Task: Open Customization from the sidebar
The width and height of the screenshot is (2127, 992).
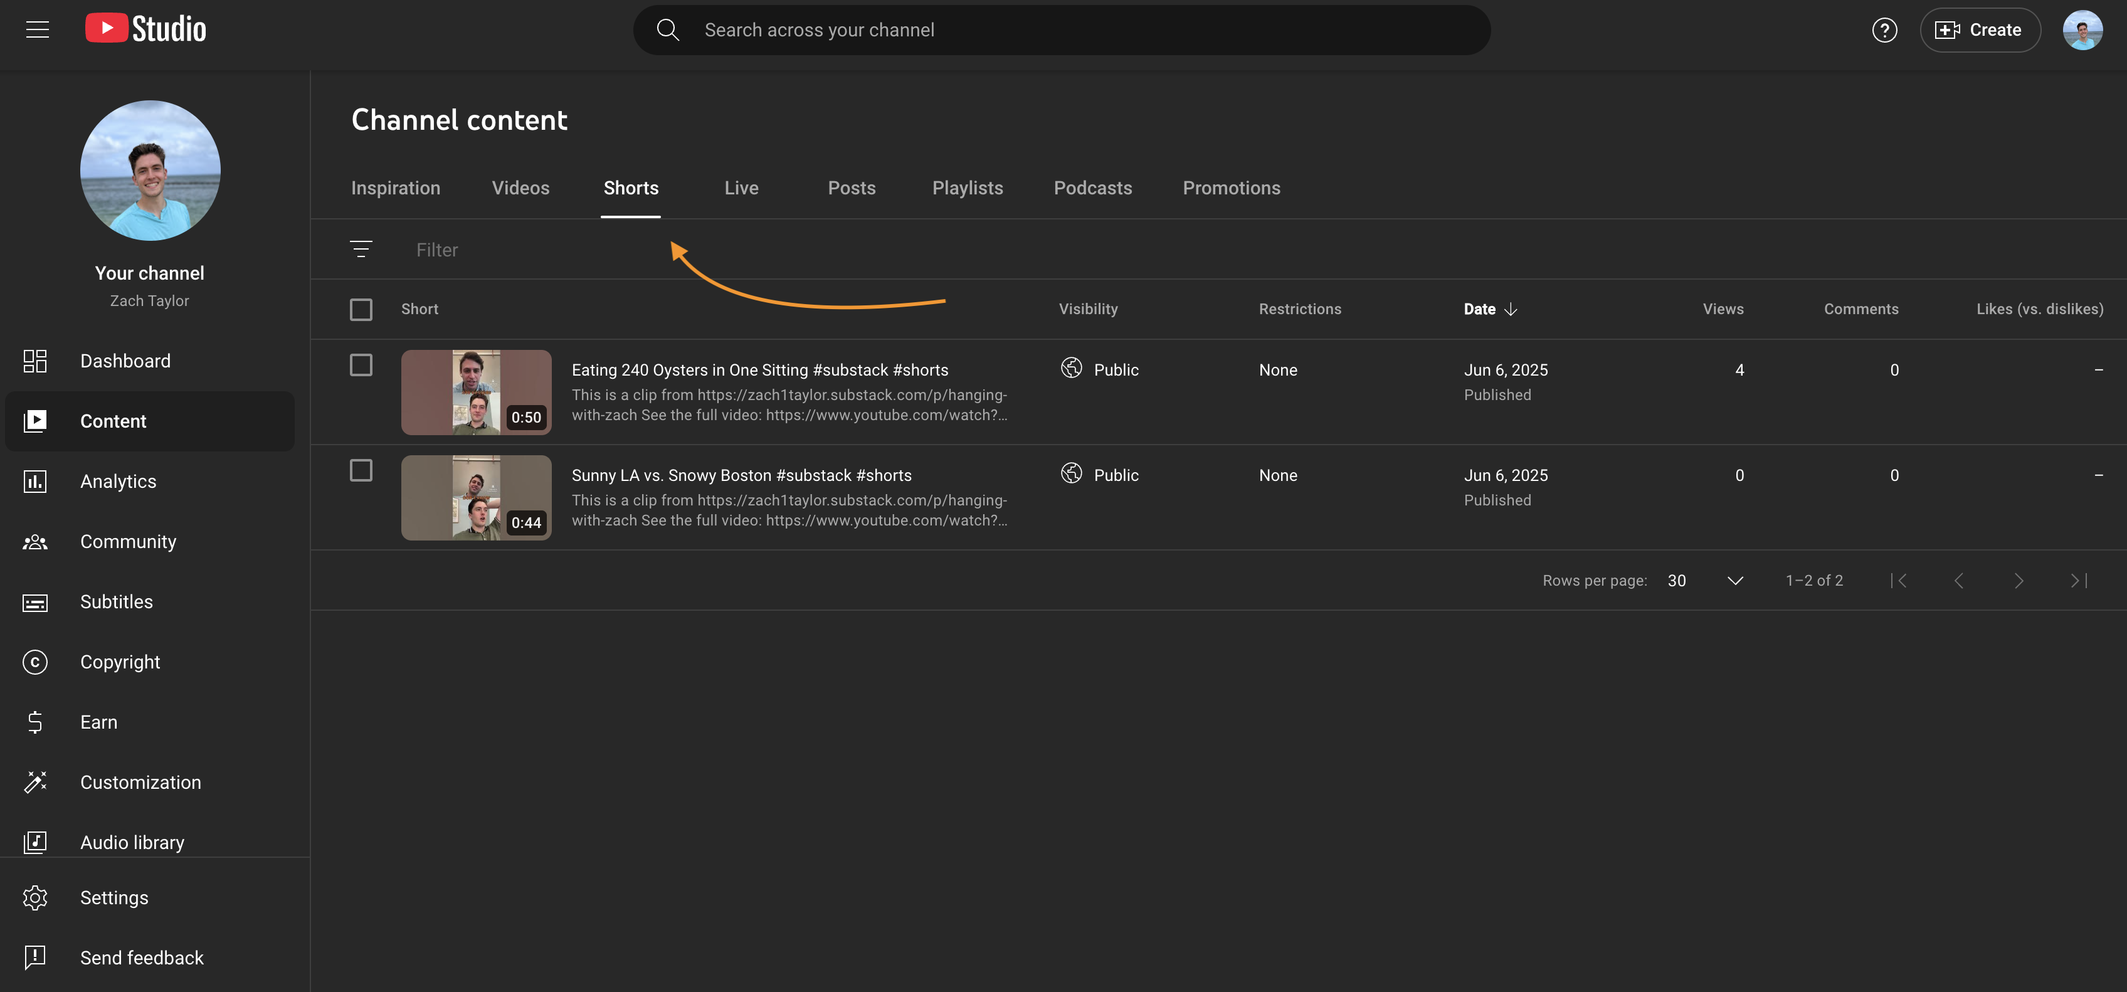Action: point(150,782)
